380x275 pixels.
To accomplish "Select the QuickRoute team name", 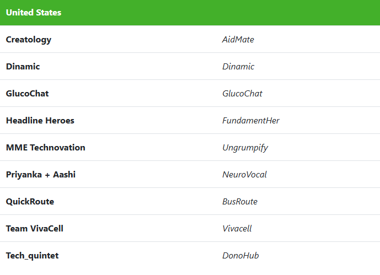I will pyautogui.click(x=30, y=202).
